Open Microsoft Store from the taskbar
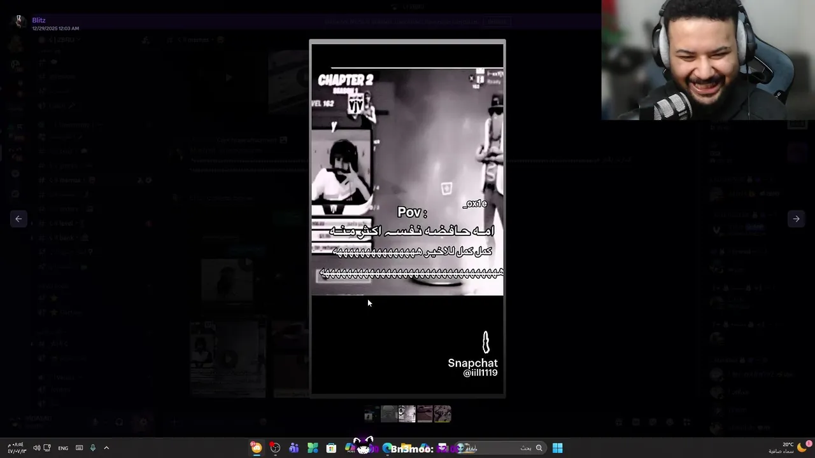 331,448
